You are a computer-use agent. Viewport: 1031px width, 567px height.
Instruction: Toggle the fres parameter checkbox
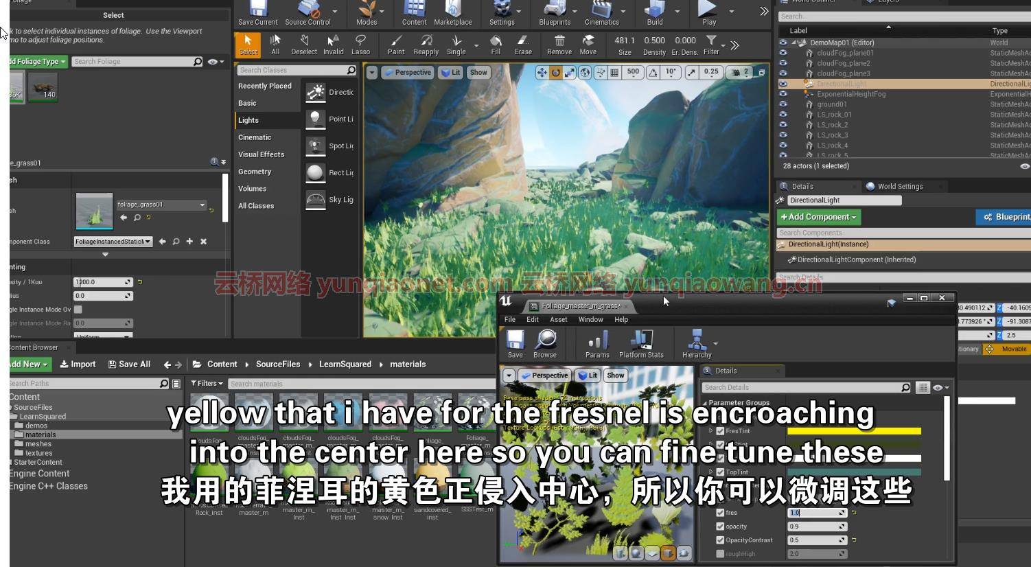[x=720, y=513]
